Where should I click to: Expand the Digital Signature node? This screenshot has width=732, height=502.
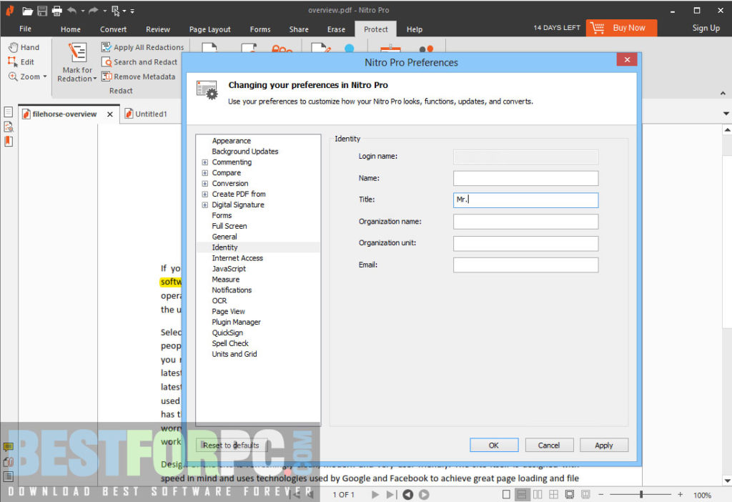pos(204,205)
